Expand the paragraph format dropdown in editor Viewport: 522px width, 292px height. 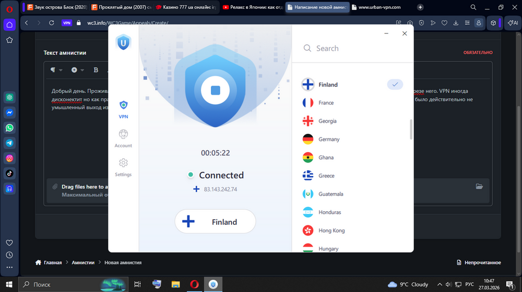[56, 70]
